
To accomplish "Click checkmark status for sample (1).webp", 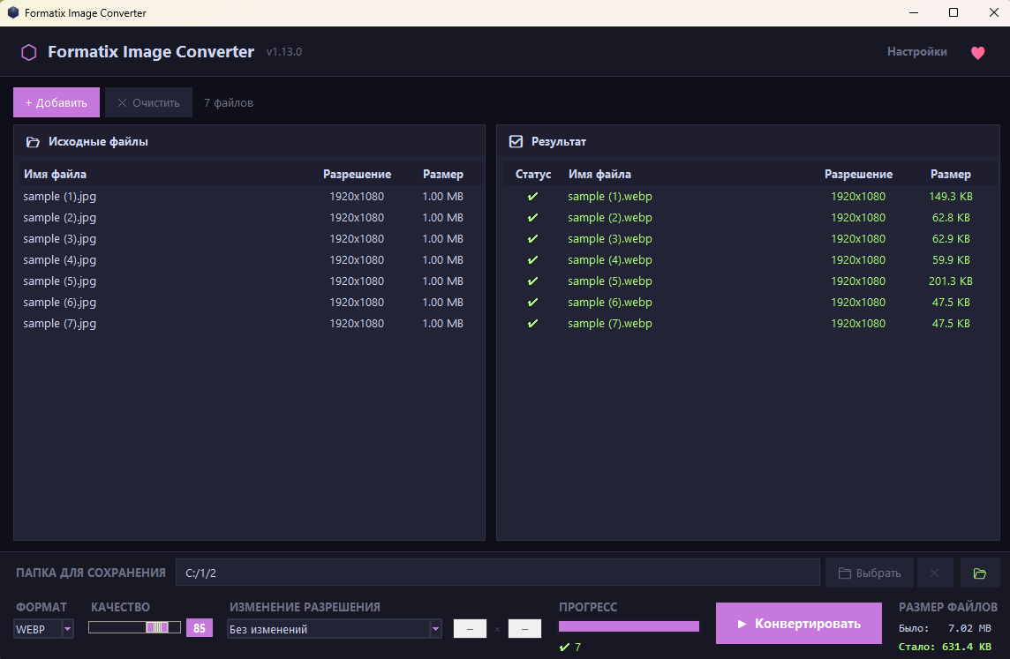I will (532, 196).
